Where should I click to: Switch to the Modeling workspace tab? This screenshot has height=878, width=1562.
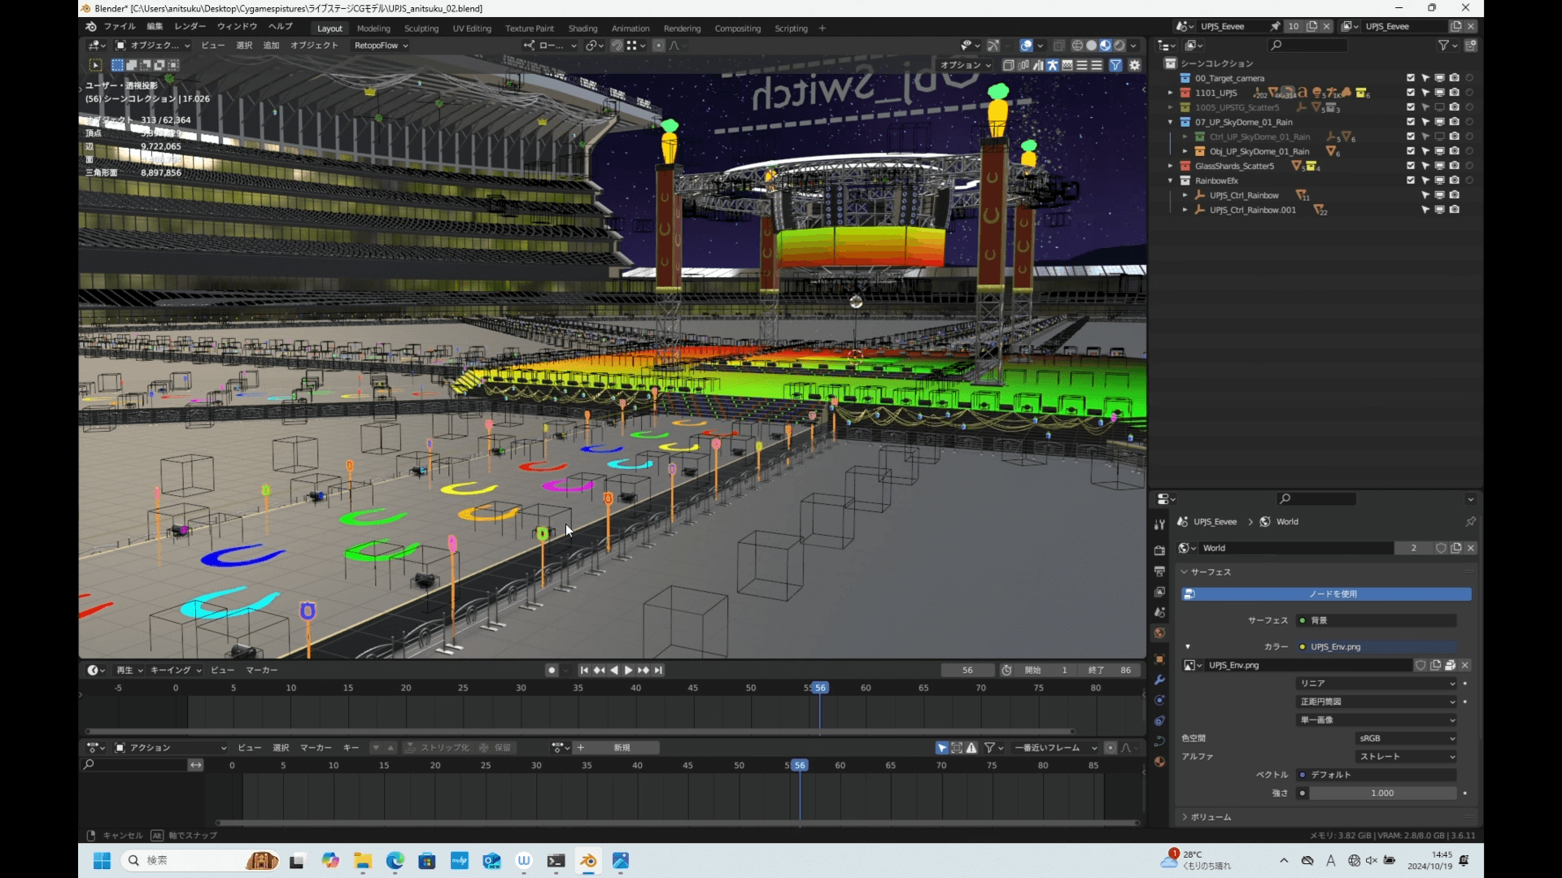click(373, 28)
